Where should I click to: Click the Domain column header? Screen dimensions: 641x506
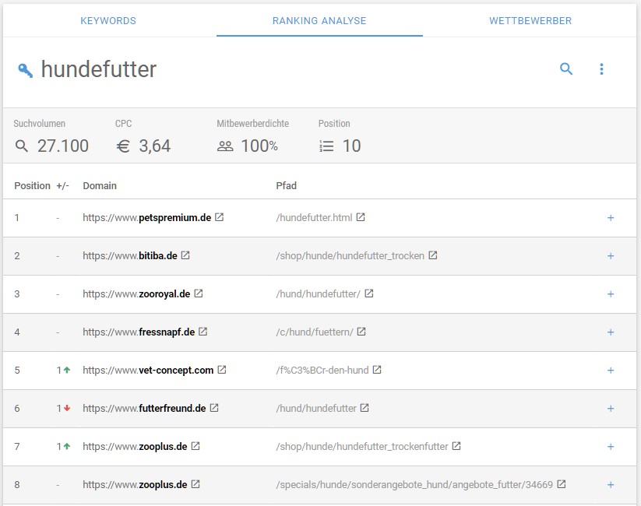(100, 185)
